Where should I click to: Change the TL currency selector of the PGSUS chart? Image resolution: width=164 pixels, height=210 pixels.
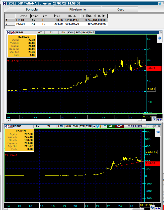(x=49, y=126)
